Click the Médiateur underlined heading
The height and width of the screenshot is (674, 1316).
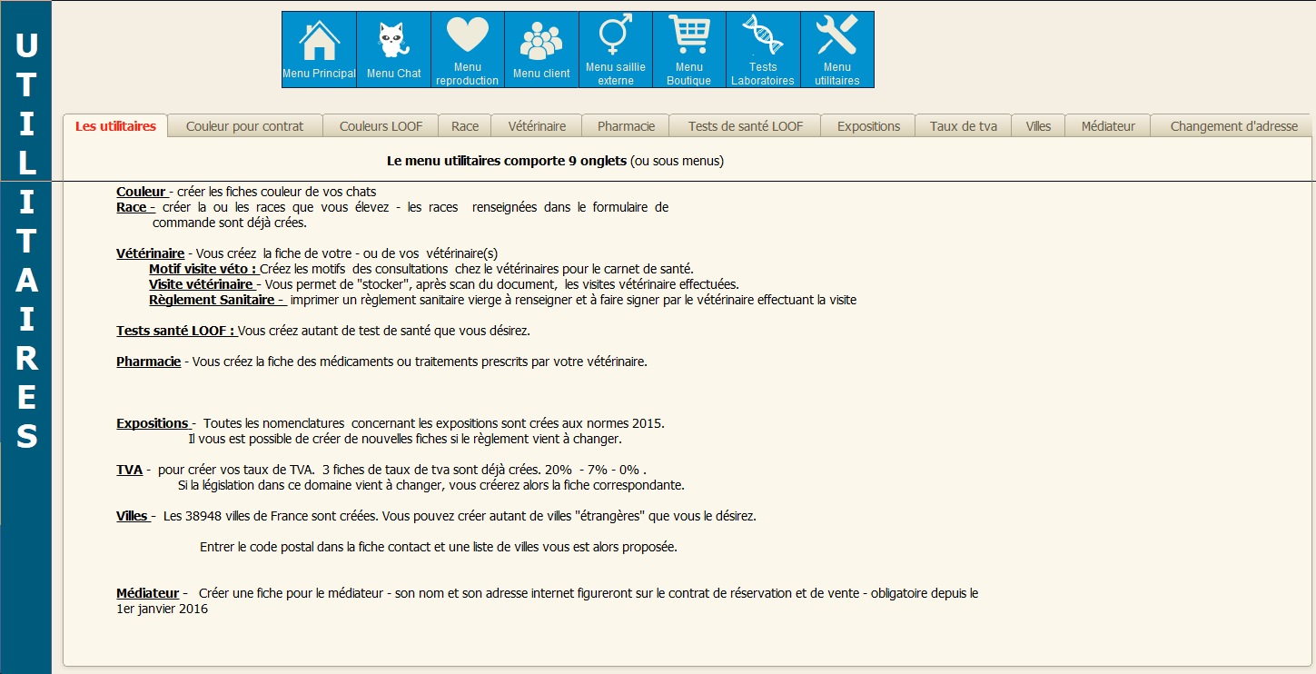146,592
